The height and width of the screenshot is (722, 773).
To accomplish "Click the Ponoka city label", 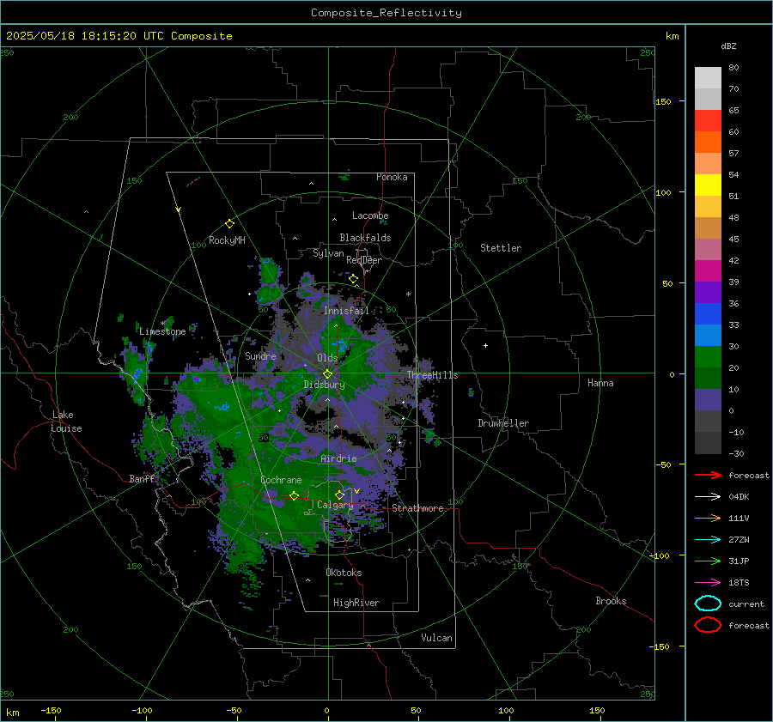I will coord(392,177).
